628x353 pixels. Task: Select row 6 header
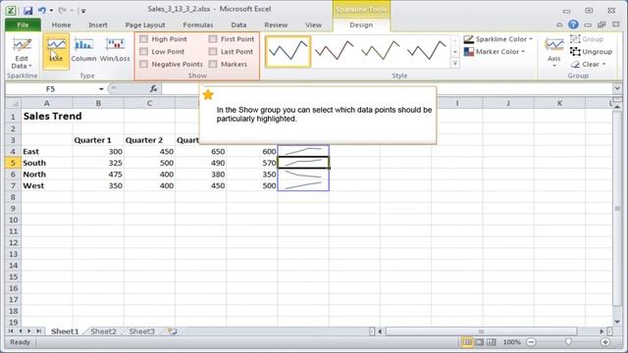pos(13,175)
